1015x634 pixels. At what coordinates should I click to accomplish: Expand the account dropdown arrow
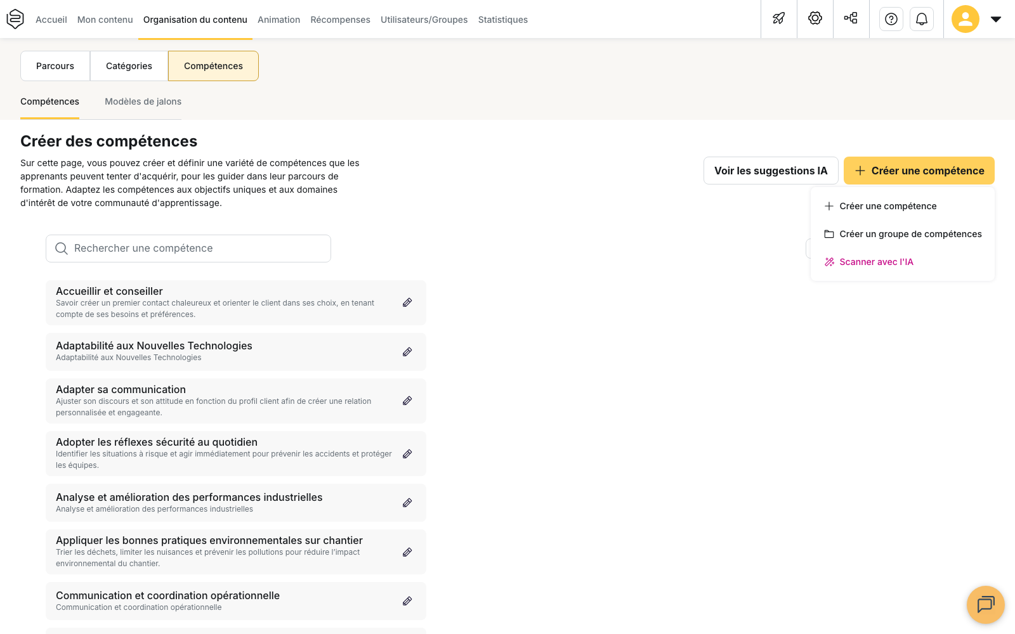click(996, 19)
